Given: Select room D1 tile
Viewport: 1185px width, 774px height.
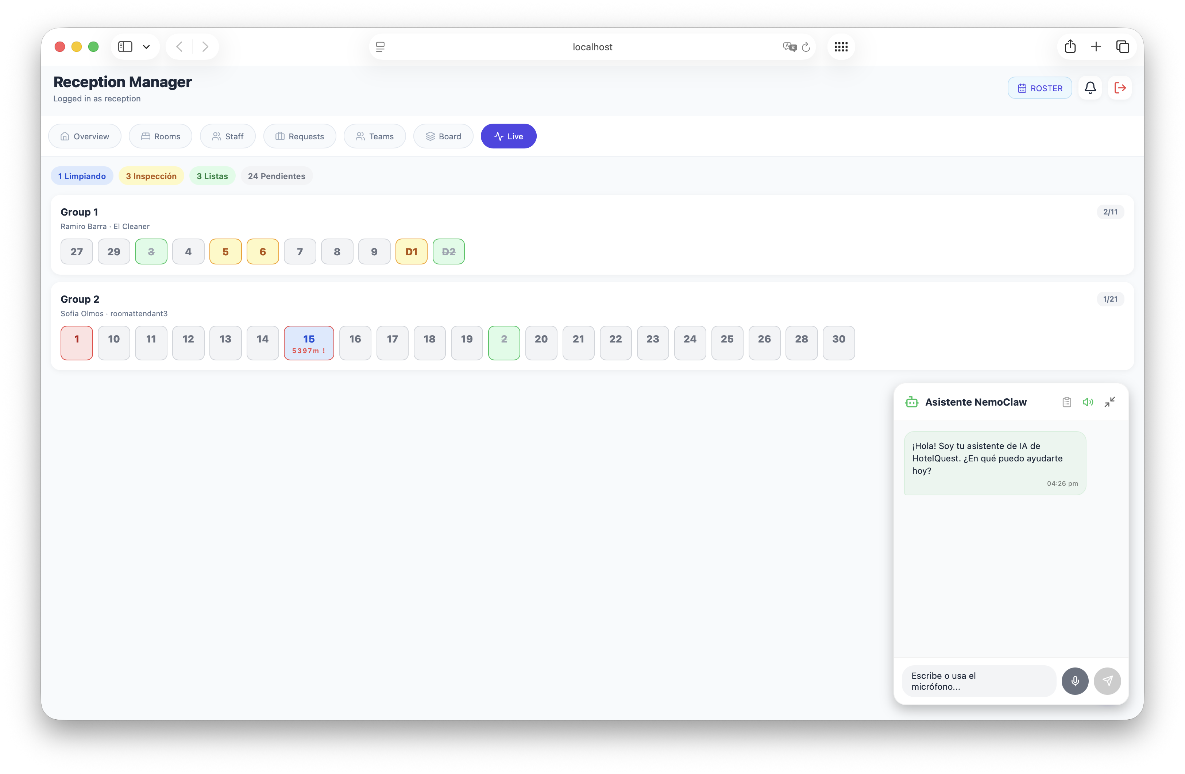Looking at the screenshot, I should pos(411,251).
